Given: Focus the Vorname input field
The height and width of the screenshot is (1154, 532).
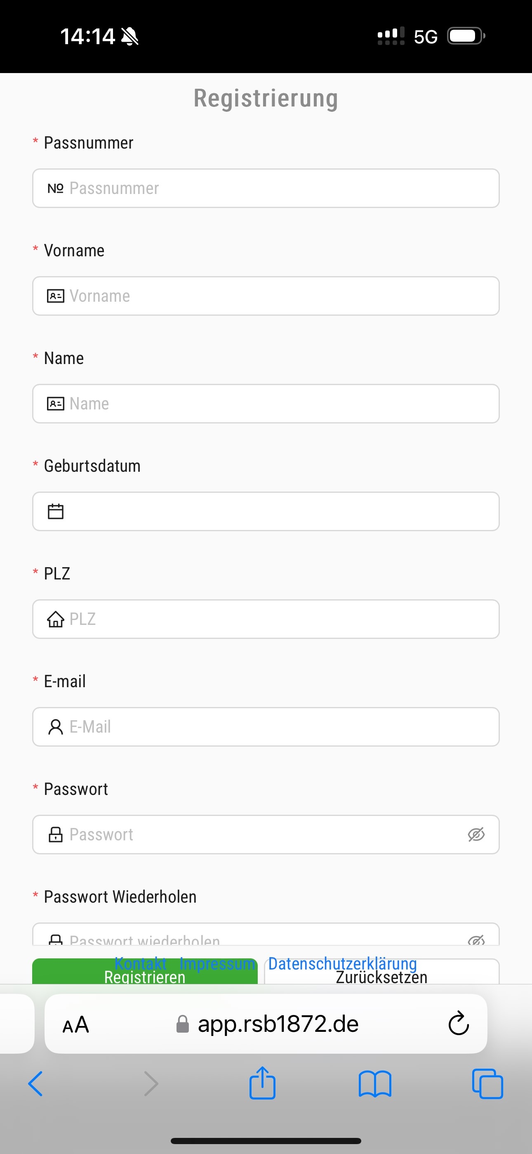Looking at the screenshot, I should (x=266, y=296).
